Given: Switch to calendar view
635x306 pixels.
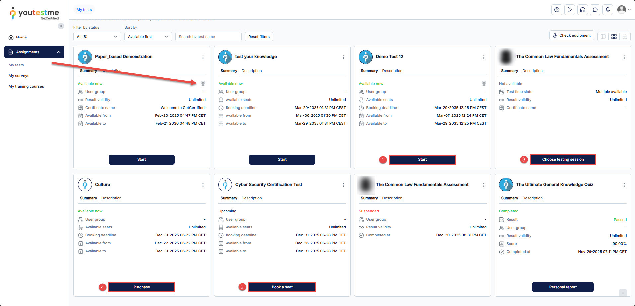Looking at the screenshot, I should pos(625,37).
